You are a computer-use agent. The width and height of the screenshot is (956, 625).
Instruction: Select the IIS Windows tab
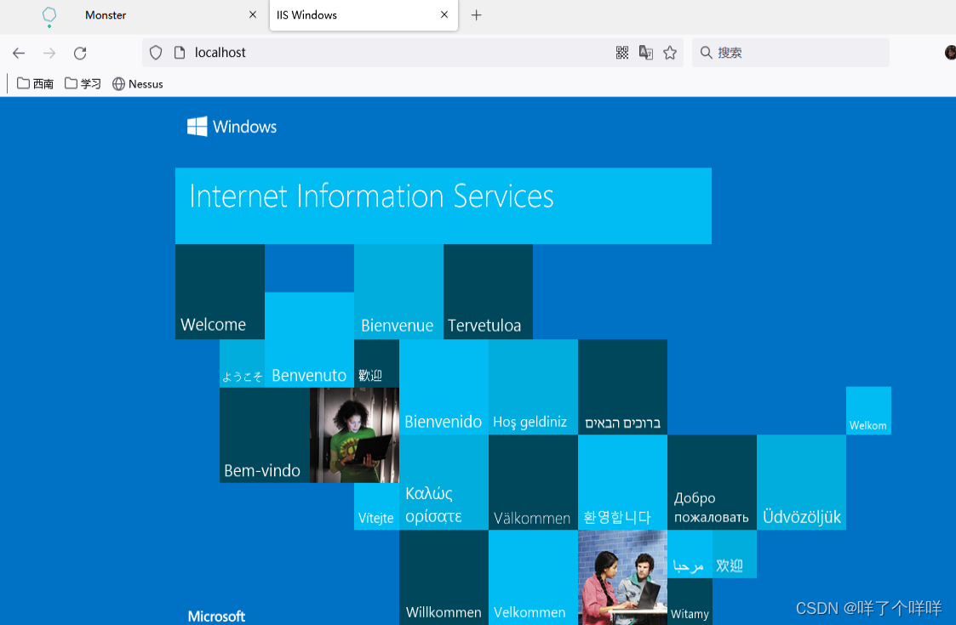click(x=364, y=15)
